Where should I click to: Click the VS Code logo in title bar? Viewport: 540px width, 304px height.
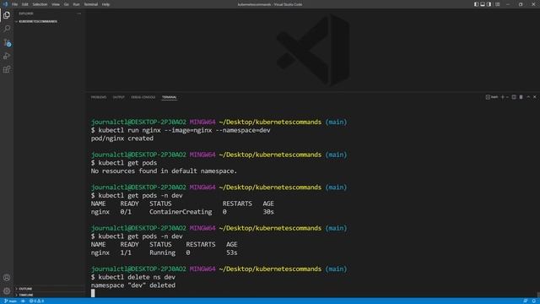[5, 4]
